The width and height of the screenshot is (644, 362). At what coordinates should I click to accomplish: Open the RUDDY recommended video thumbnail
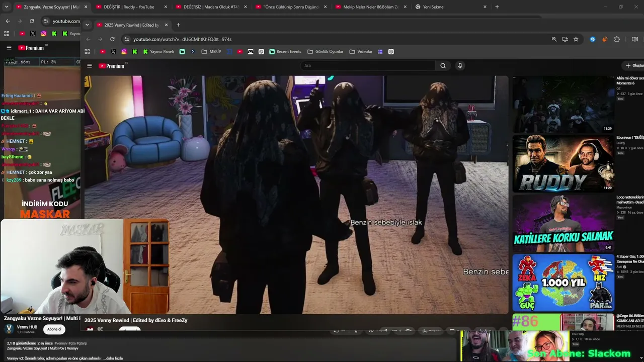tap(563, 164)
